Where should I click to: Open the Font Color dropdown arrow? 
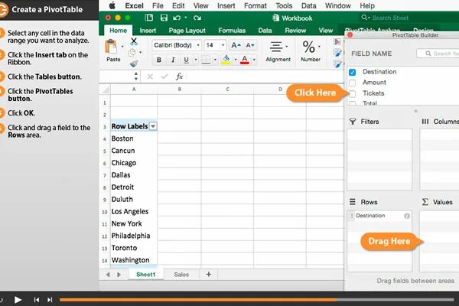pos(254,60)
